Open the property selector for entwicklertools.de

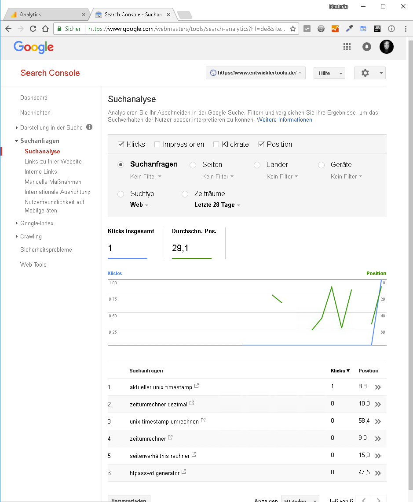pyautogui.click(x=256, y=73)
